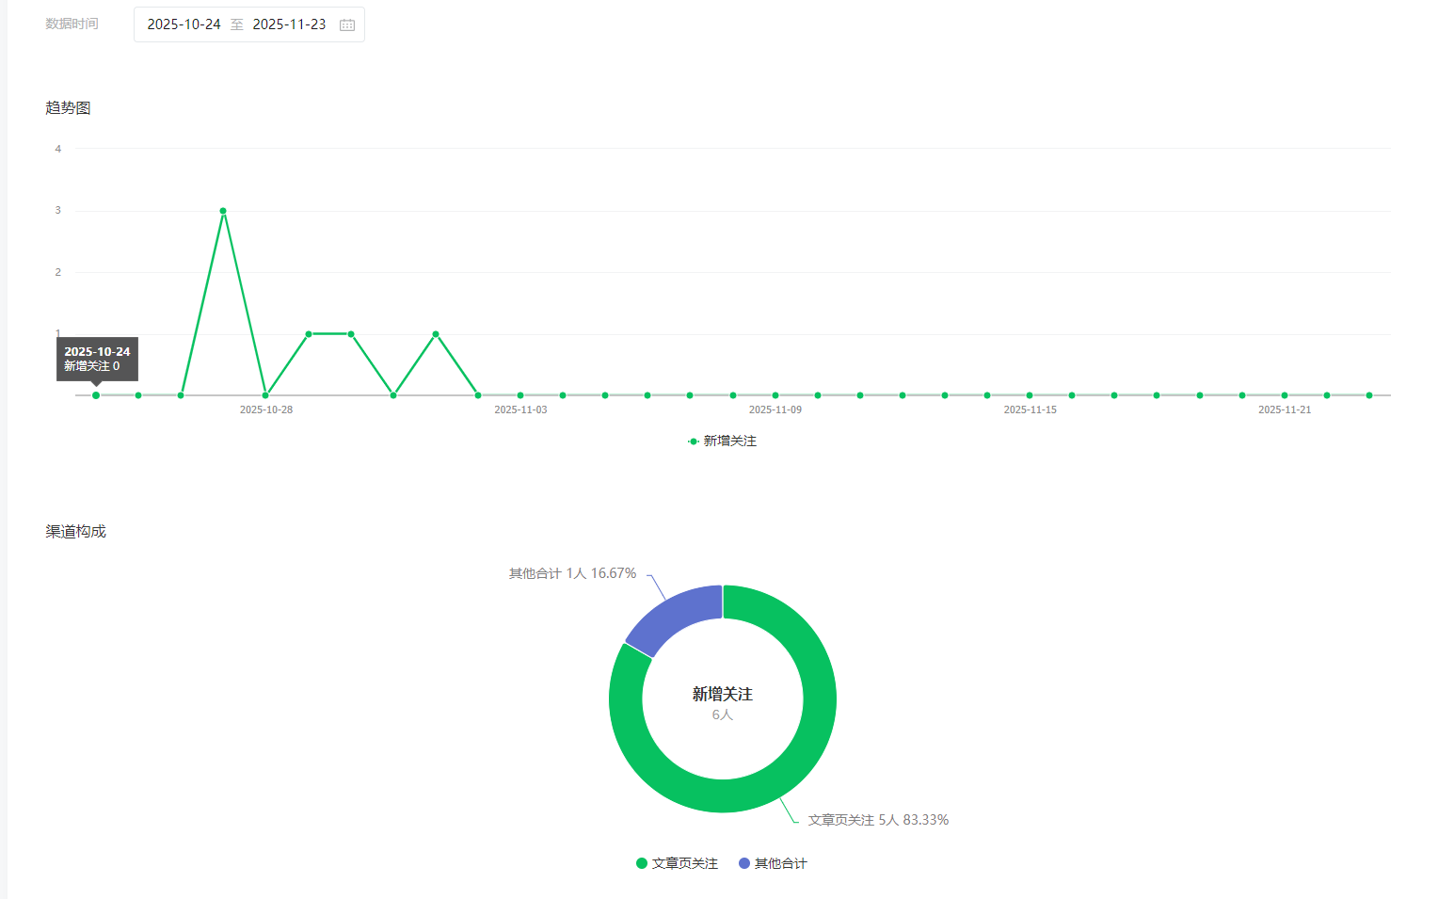Image resolution: width=1438 pixels, height=899 pixels.
Task: Click the peak data point at value 3
Action: pos(223,211)
